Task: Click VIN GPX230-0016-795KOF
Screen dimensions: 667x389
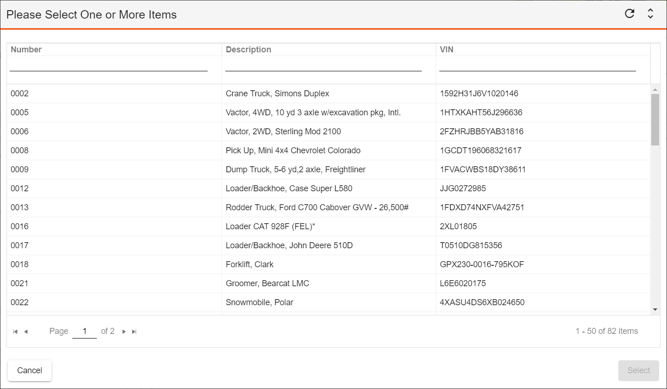Action: click(482, 264)
